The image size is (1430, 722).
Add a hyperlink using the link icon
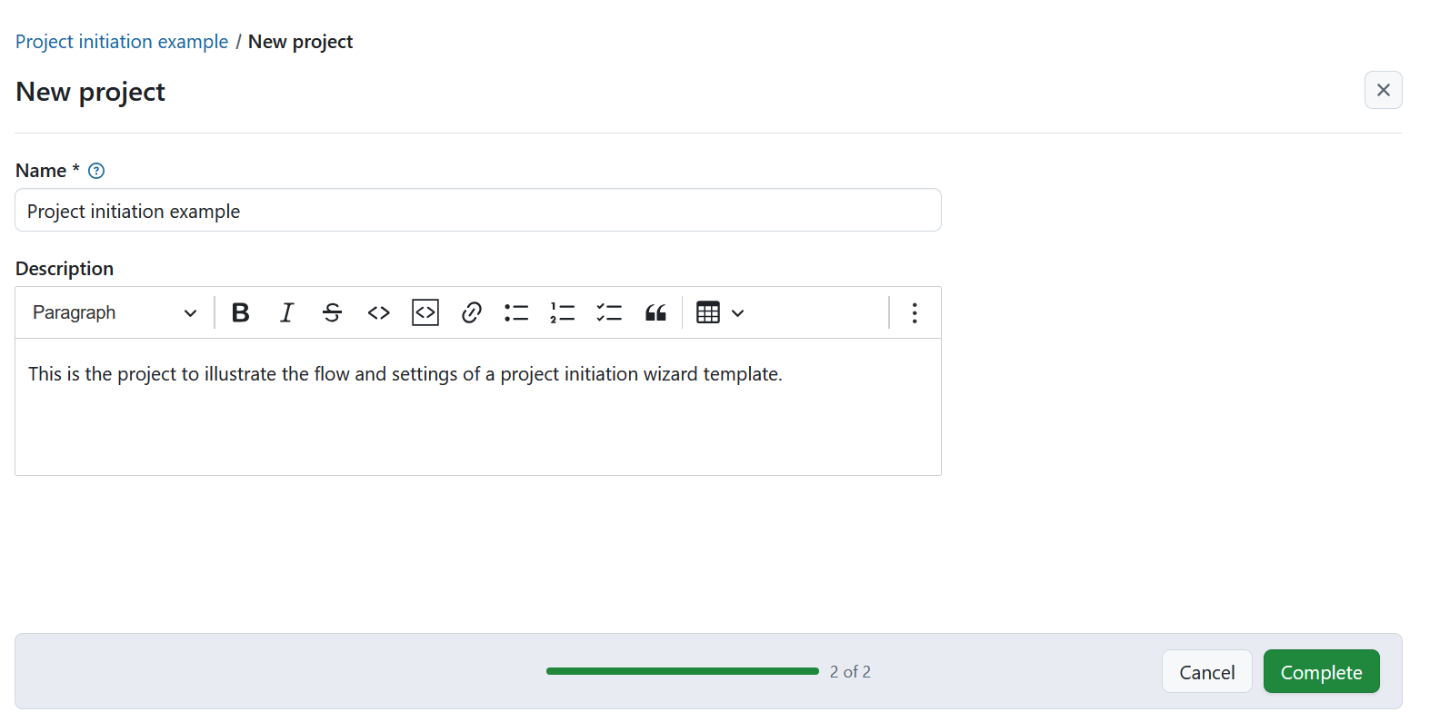(471, 312)
